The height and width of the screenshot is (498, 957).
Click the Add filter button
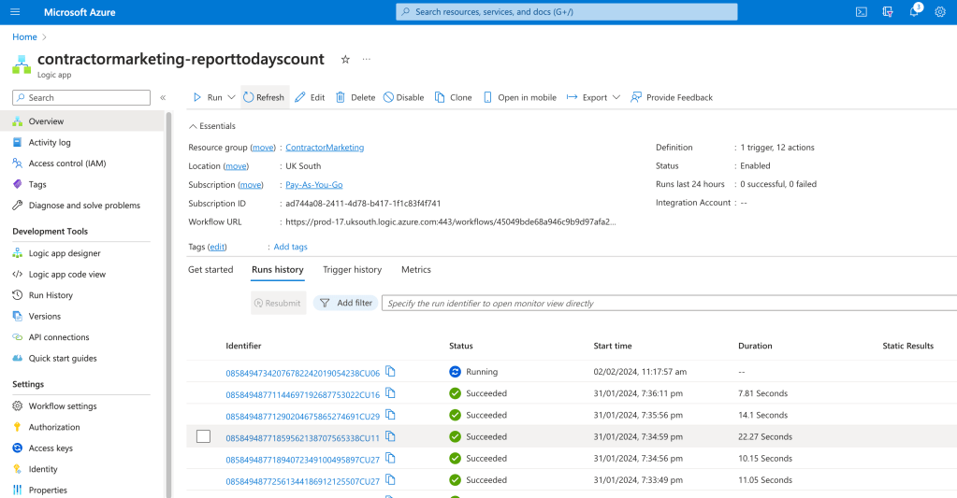[346, 303]
